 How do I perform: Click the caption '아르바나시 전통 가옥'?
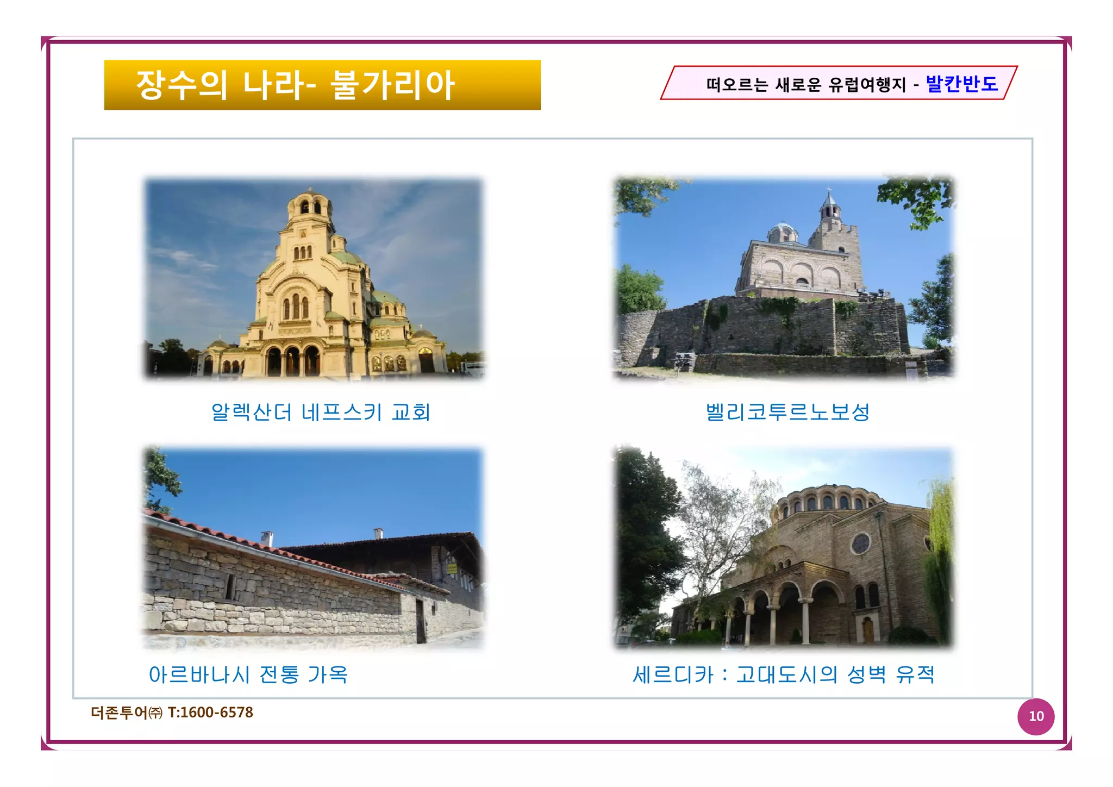pos(248,674)
